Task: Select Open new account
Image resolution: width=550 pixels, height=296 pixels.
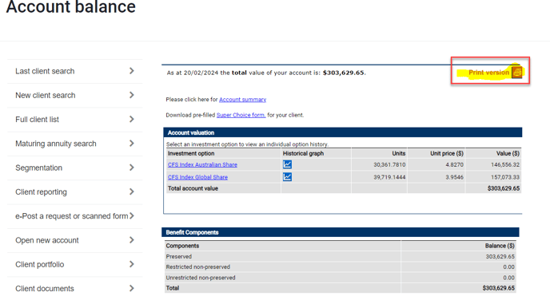Action: click(74, 240)
